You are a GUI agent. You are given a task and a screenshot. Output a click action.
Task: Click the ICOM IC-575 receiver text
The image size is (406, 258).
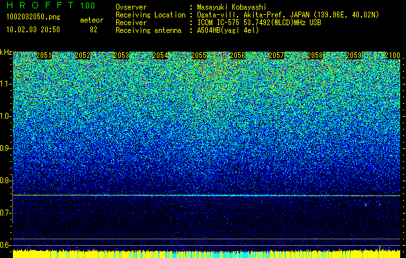pyautogui.click(x=259, y=23)
